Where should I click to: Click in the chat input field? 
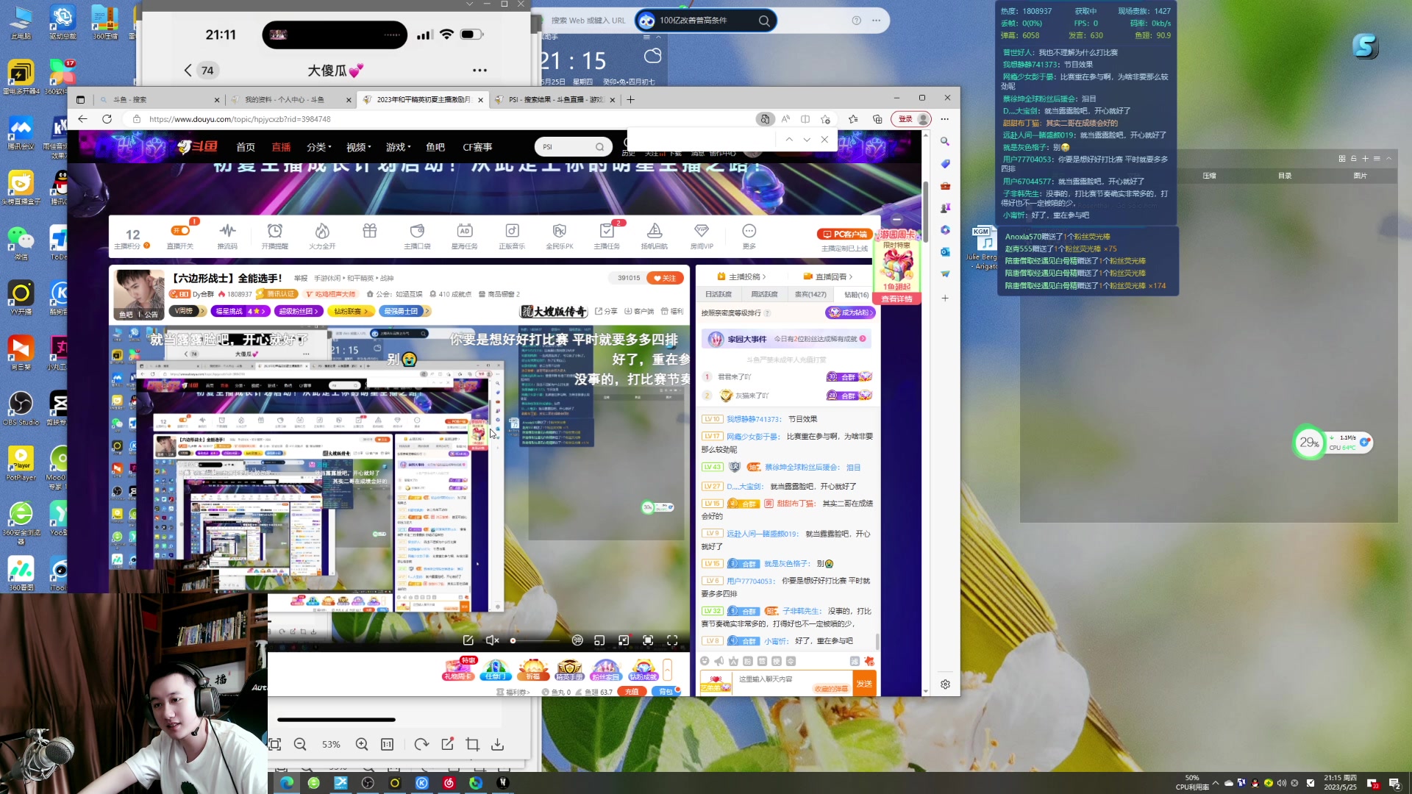point(791,683)
